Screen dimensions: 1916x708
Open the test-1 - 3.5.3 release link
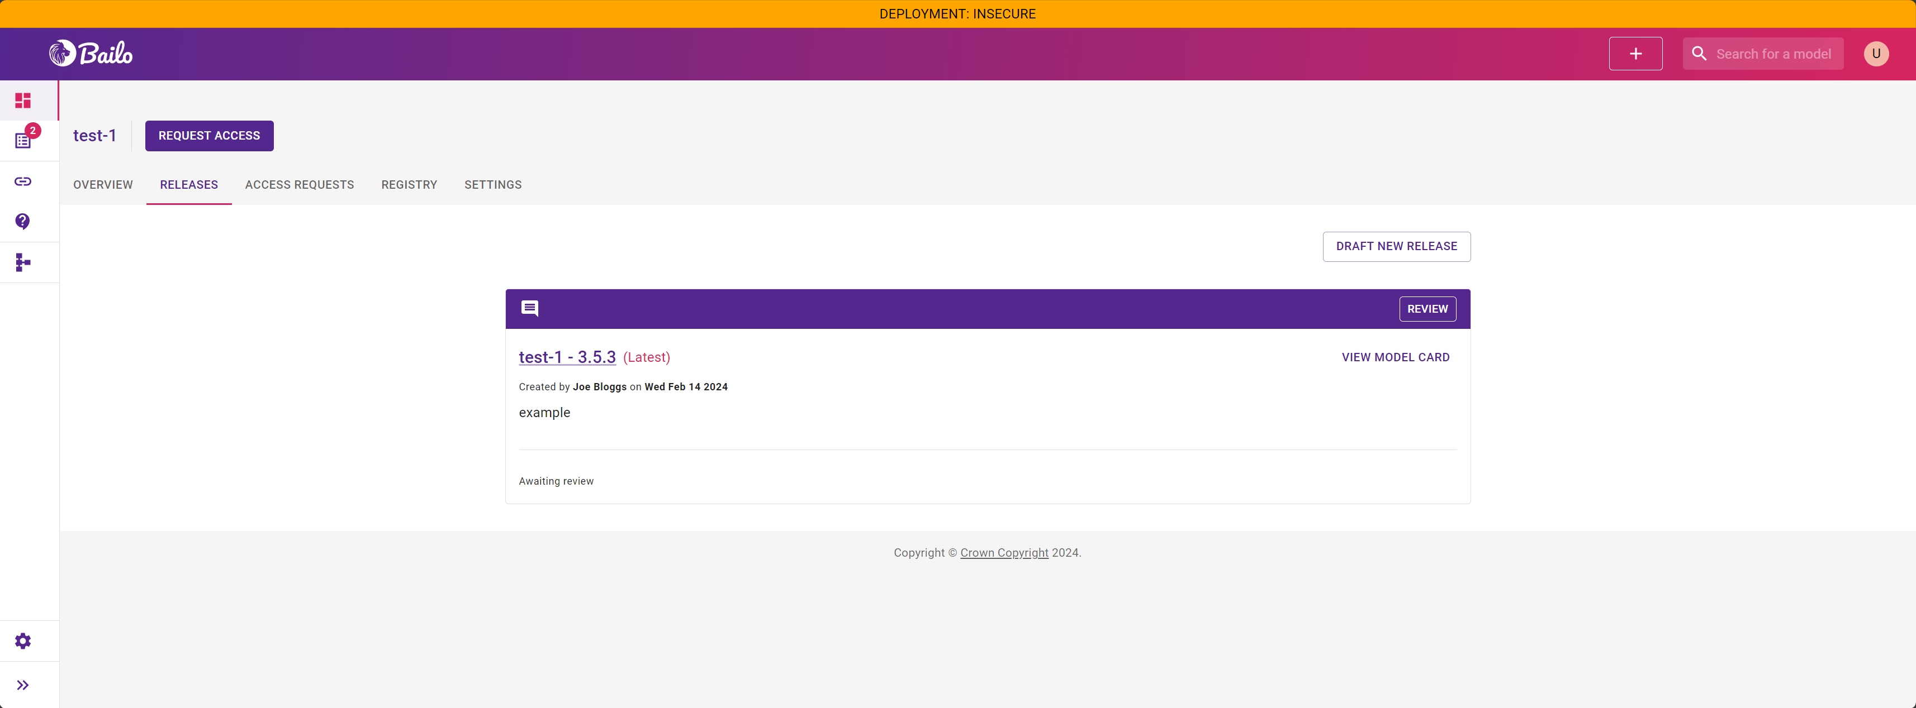tap(567, 357)
